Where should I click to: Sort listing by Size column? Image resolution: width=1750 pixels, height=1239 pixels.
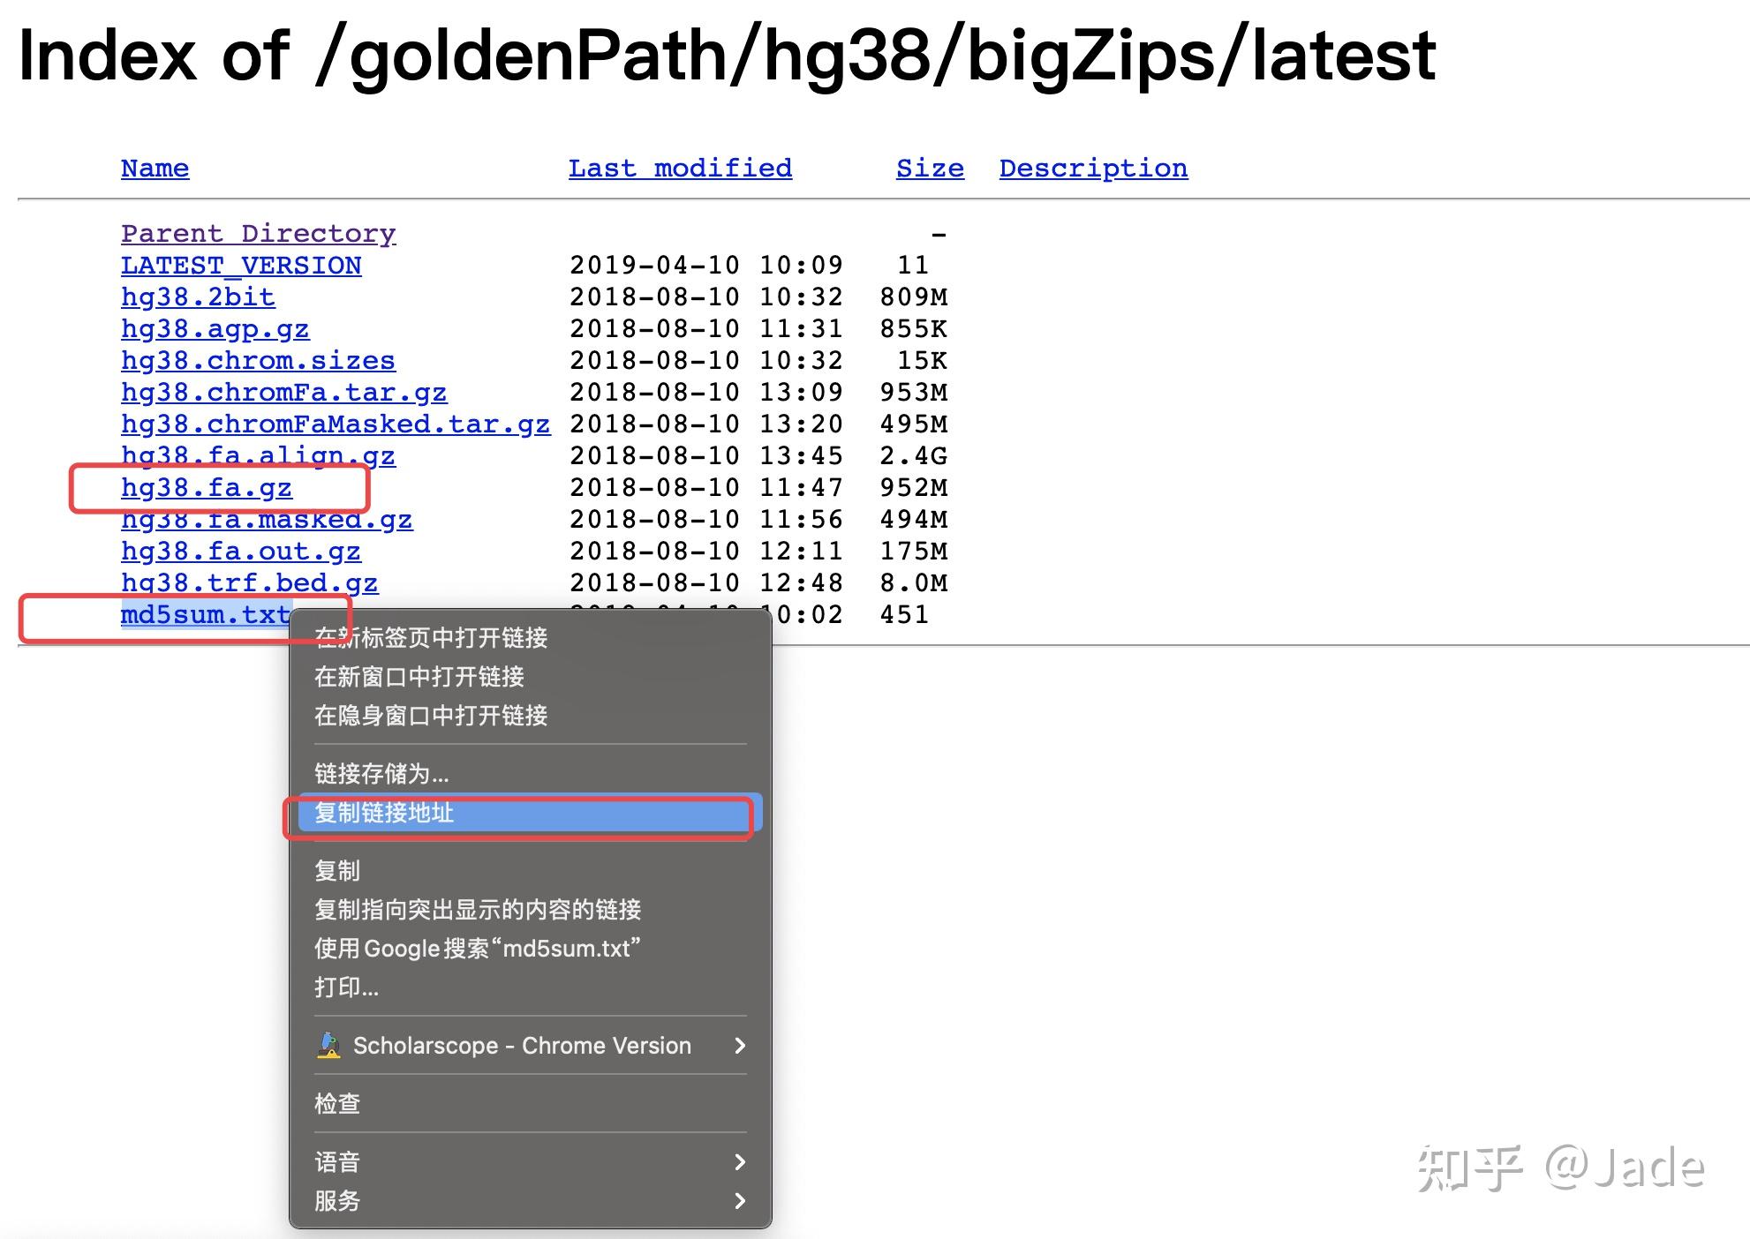point(928,168)
